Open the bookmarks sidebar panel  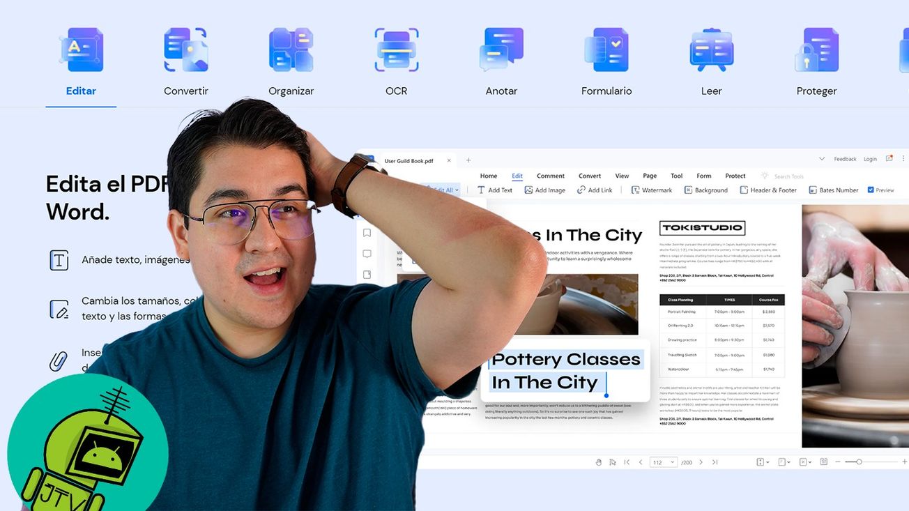pyautogui.click(x=367, y=233)
